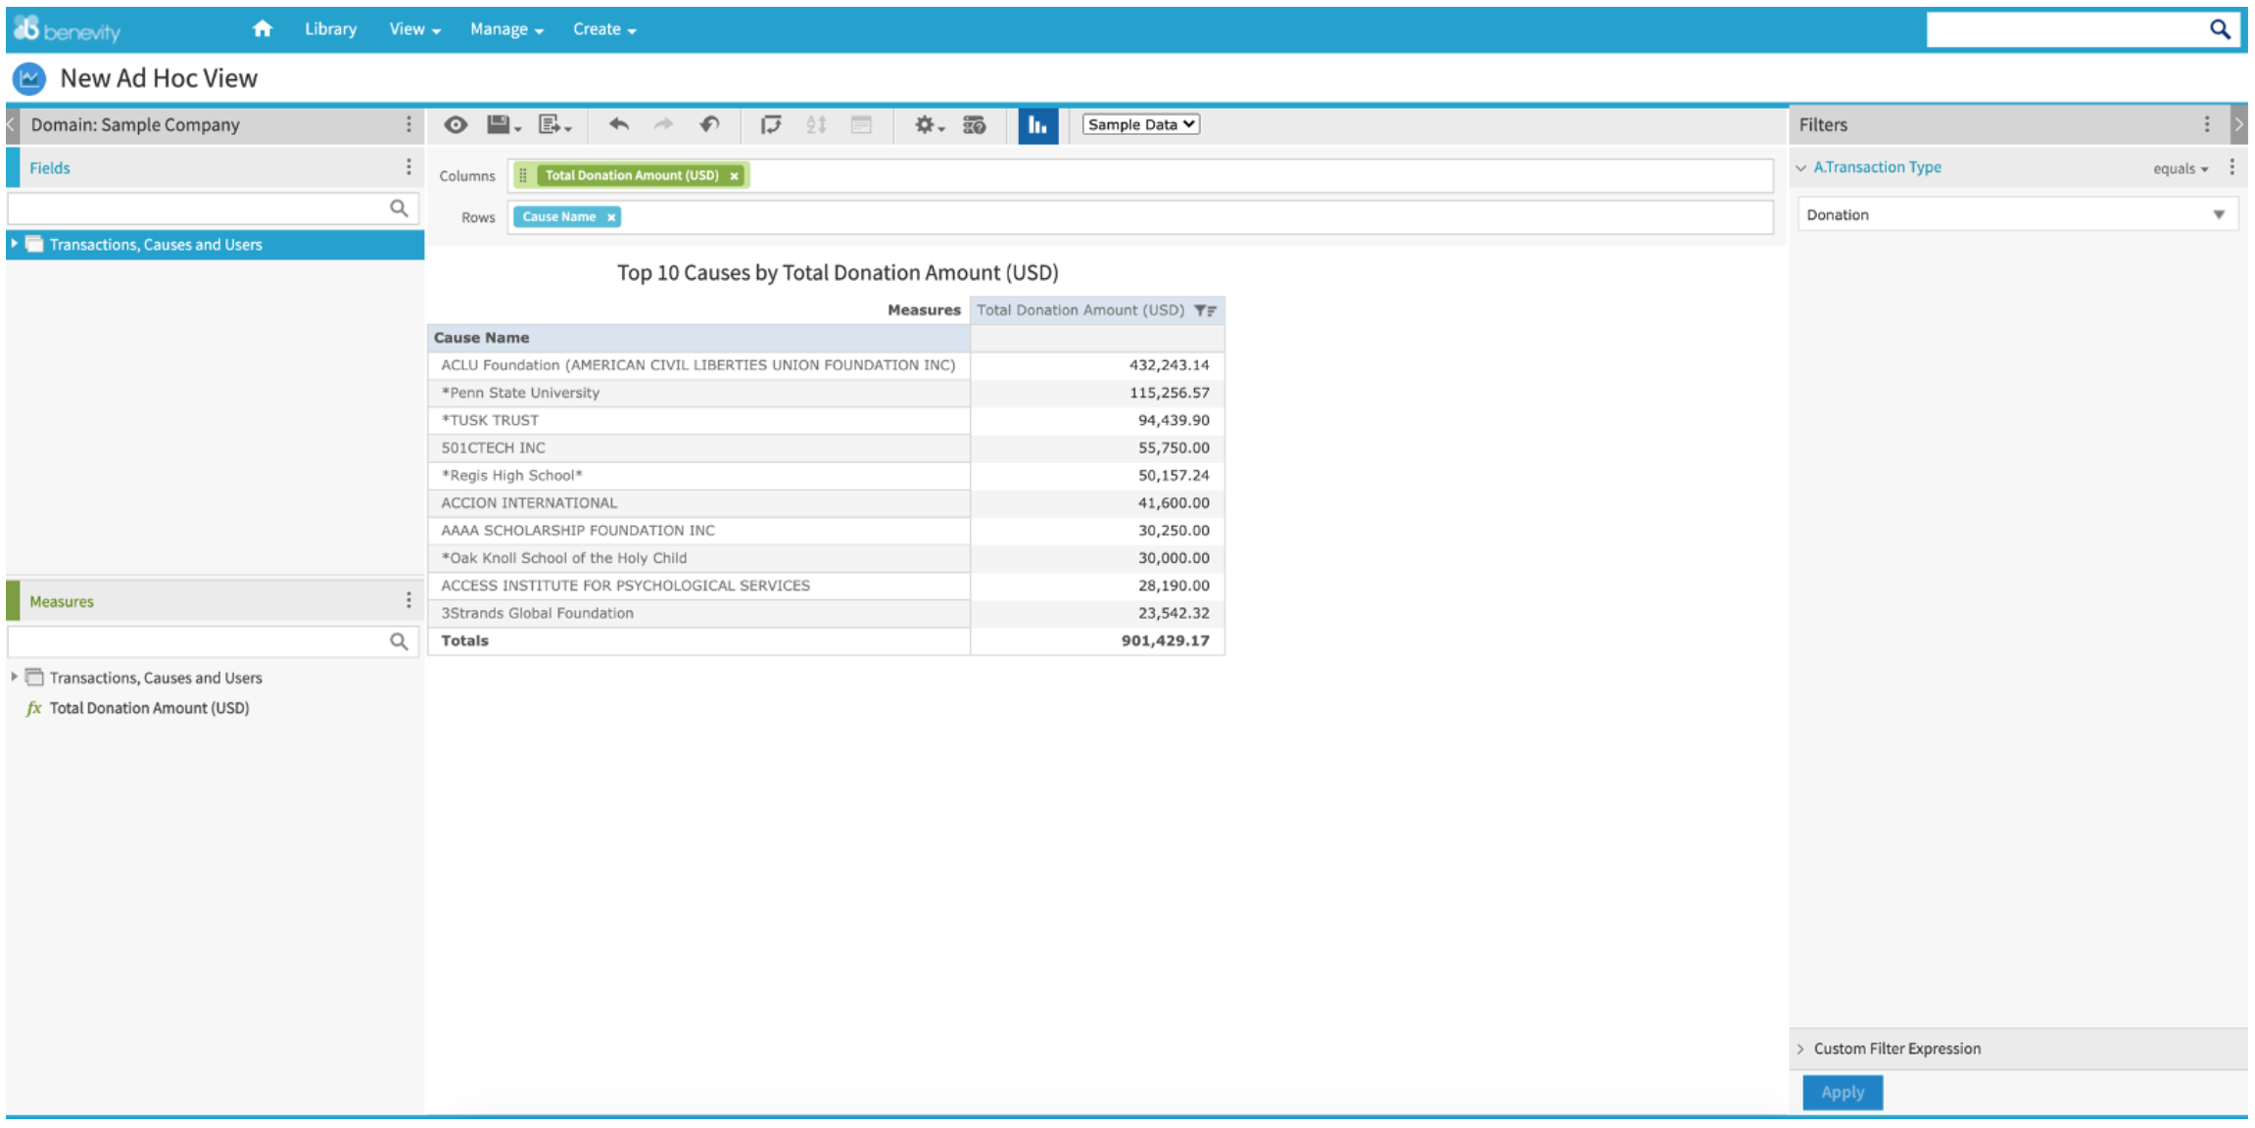
Task: Click the Top 10 Causes title
Action: coord(838,273)
